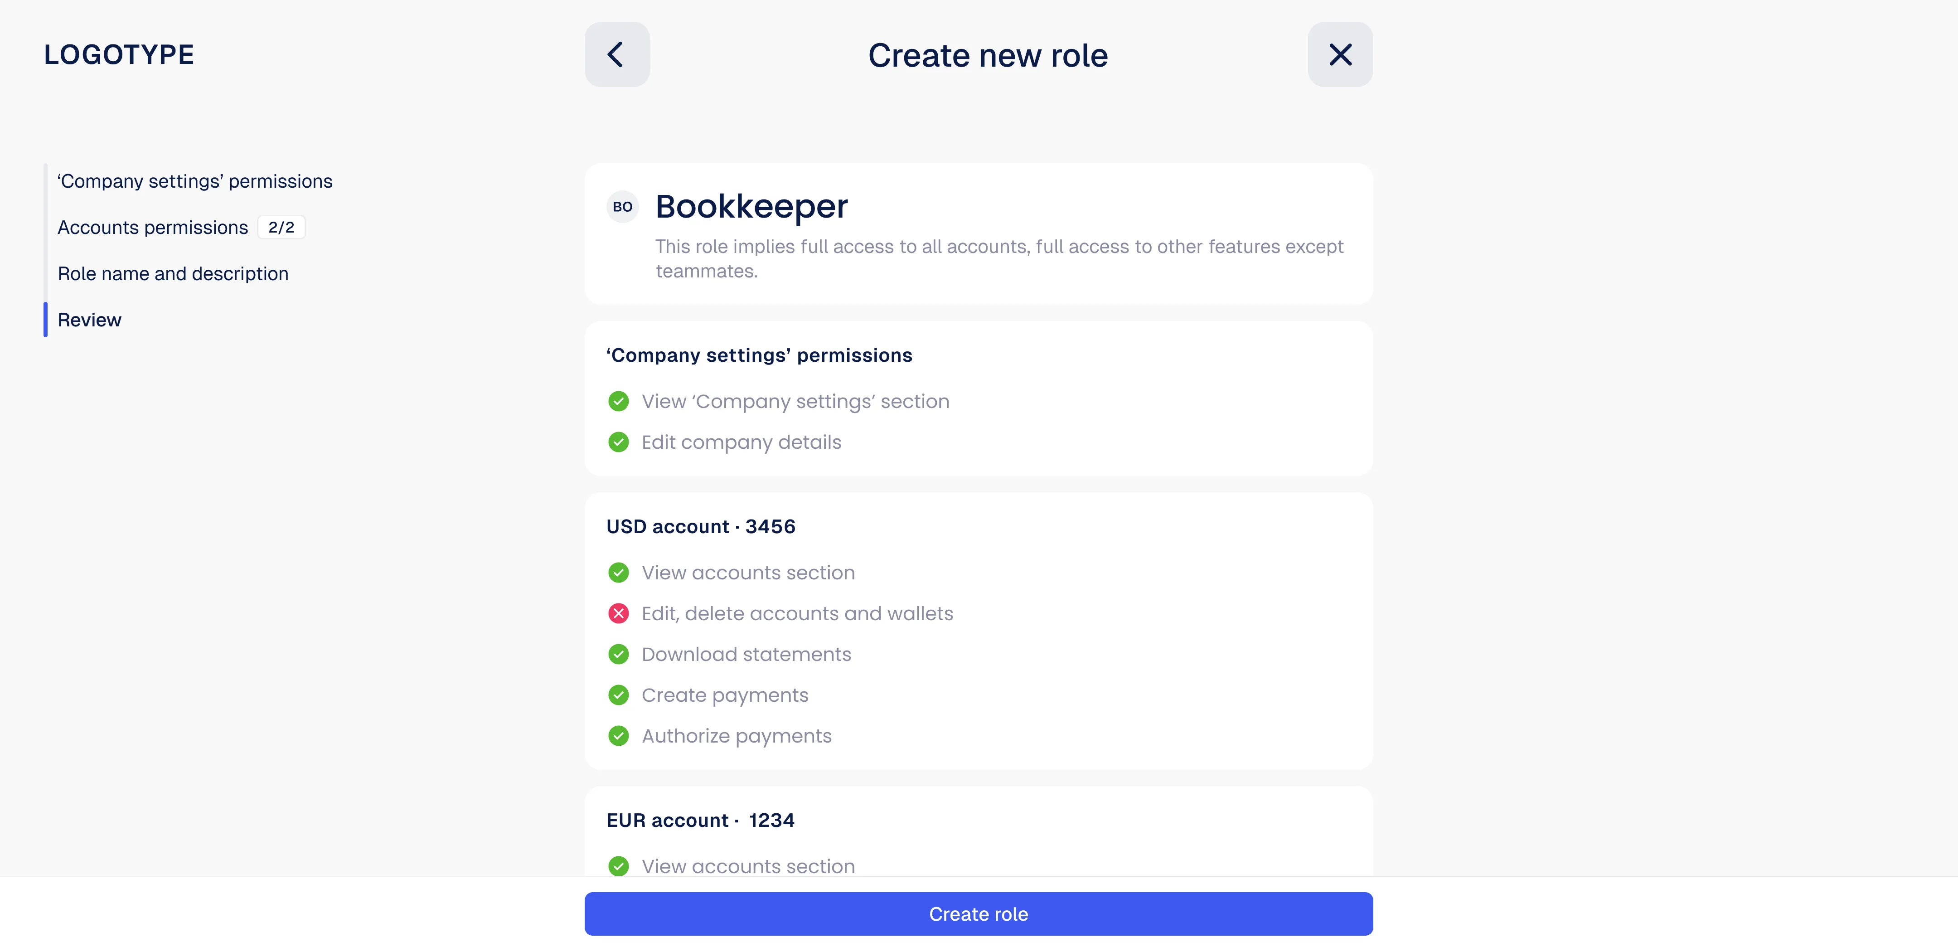Click green check beside USD View accounts section
Image resolution: width=1958 pixels, height=952 pixels.
tap(619, 573)
